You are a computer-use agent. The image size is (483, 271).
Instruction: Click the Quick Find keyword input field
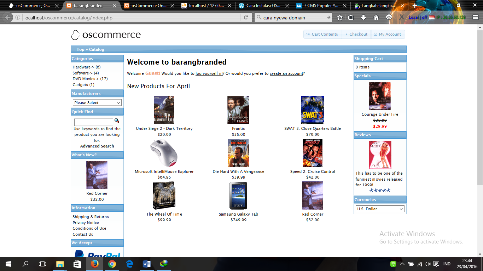93,122
